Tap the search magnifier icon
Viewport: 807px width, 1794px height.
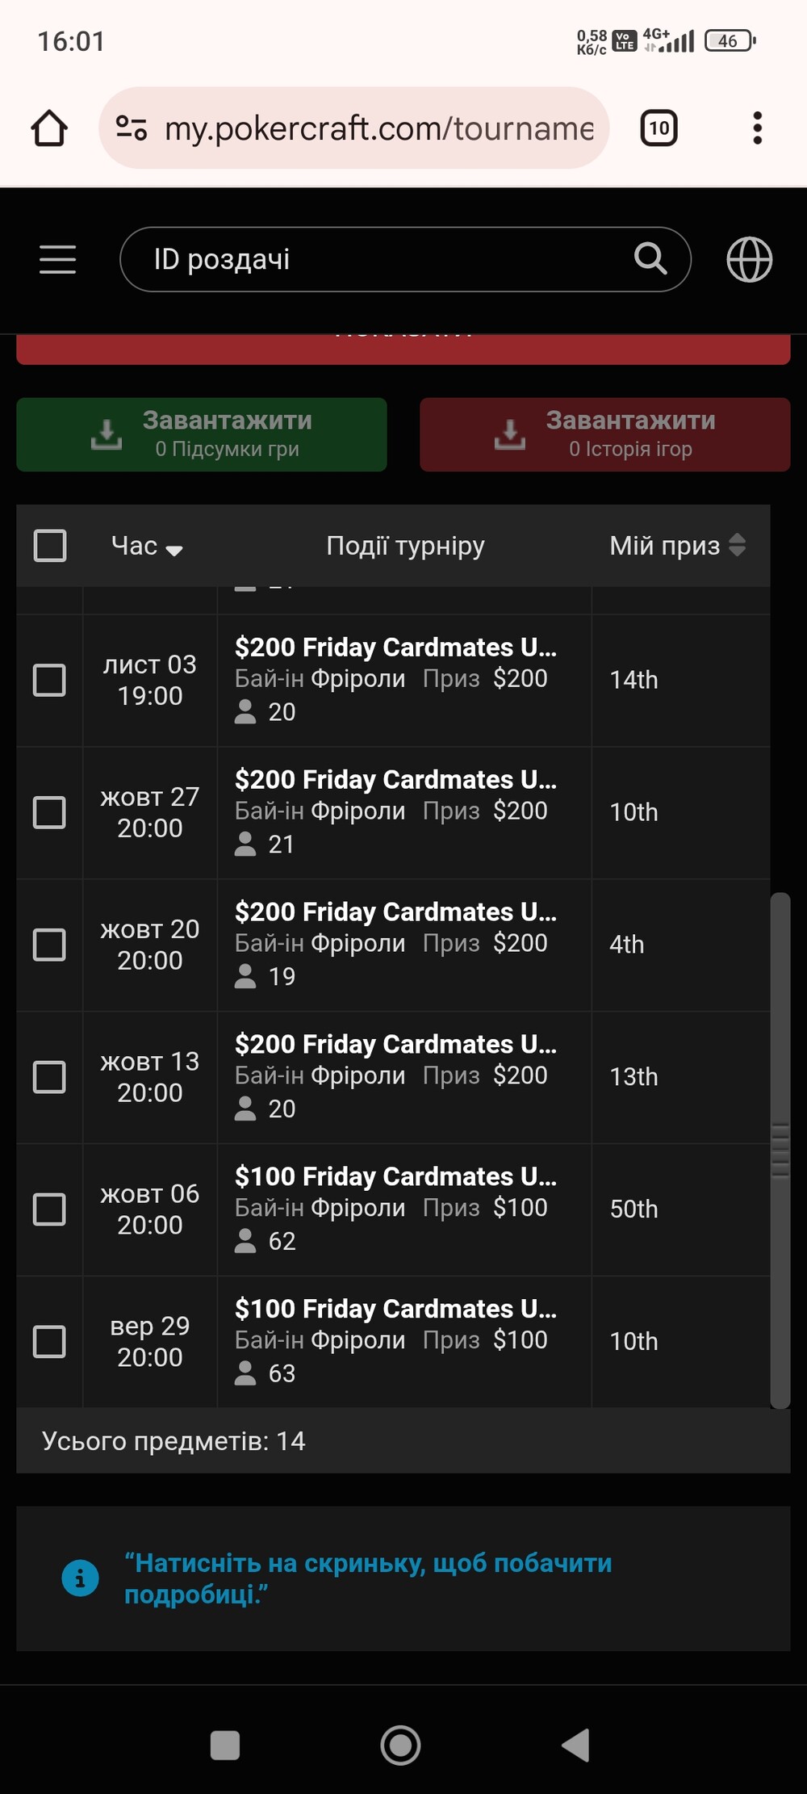click(650, 259)
